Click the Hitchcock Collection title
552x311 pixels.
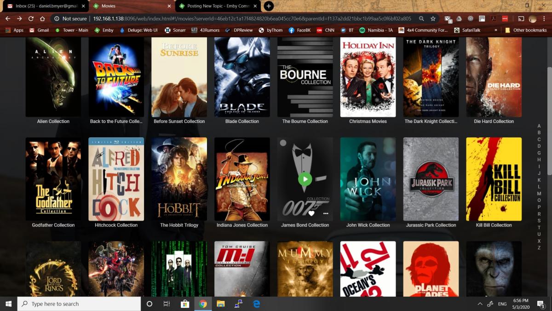coord(116,225)
